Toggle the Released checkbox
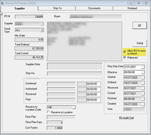The image size is (151, 135). point(125,58)
